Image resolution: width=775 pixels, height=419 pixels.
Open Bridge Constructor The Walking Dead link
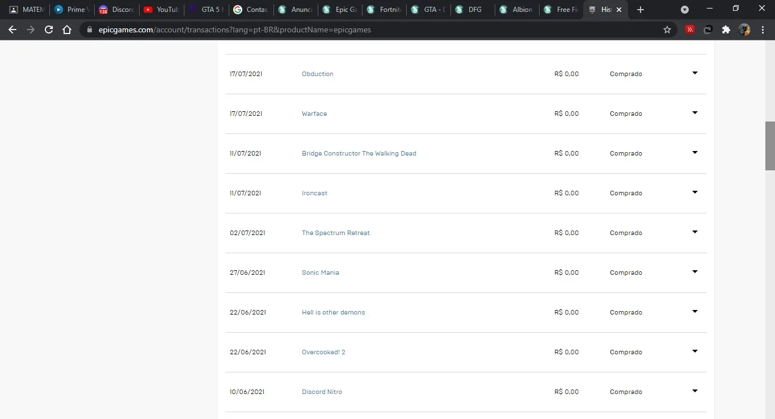(x=359, y=153)
